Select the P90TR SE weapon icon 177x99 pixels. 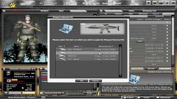[x=62, y=56]
